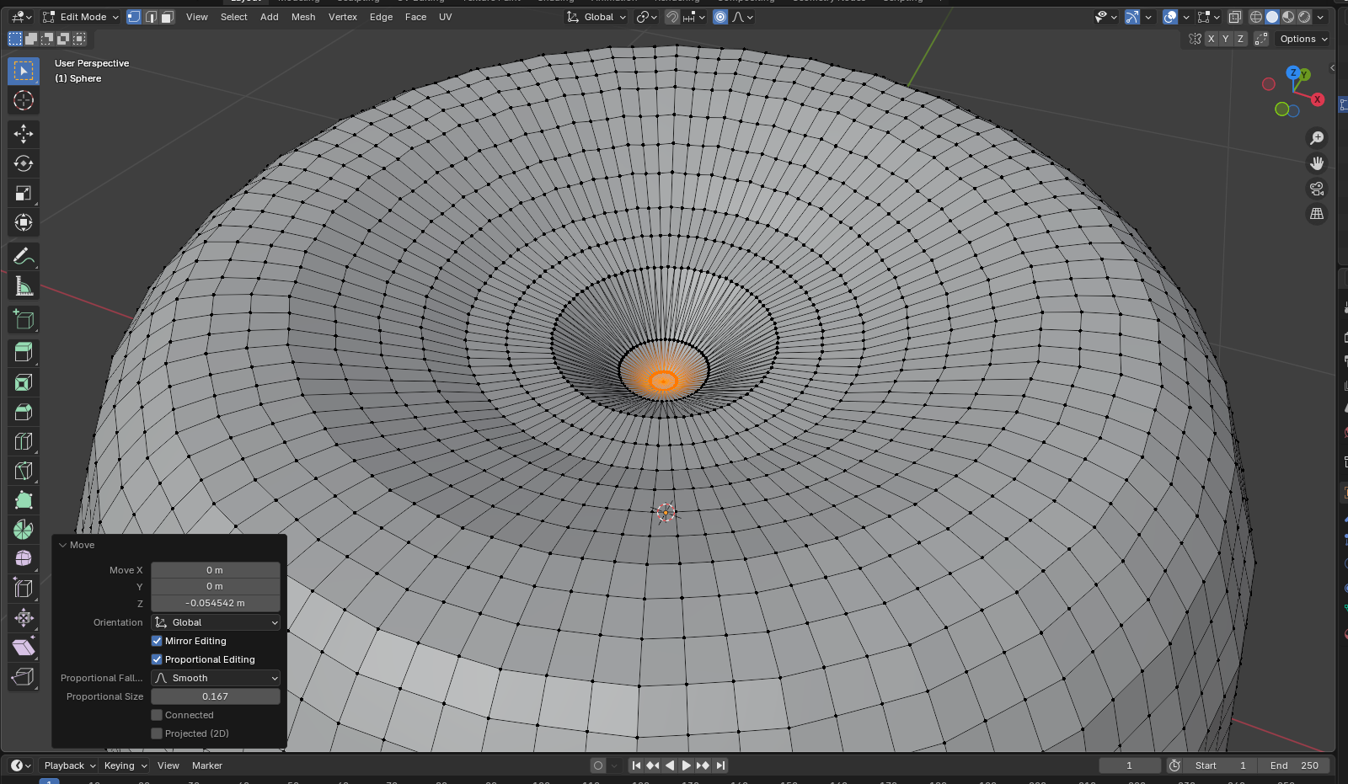Choose the Scale tool

click(x=24, y=193)
